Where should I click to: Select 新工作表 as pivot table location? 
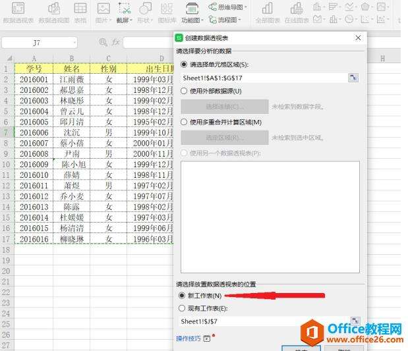[183, 296]
